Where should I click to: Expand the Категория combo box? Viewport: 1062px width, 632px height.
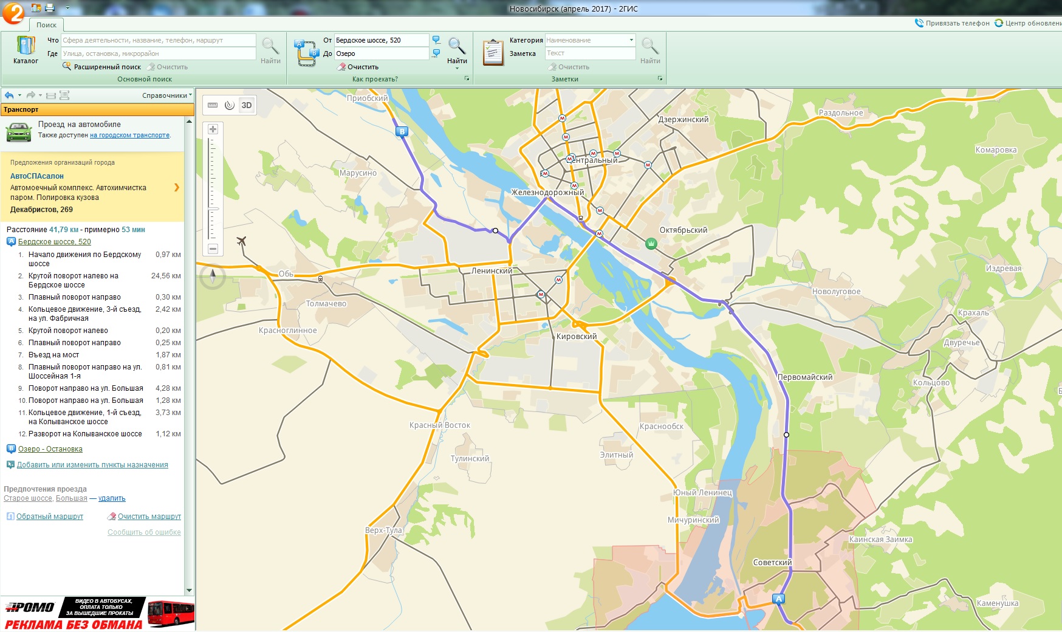[631, 40]
